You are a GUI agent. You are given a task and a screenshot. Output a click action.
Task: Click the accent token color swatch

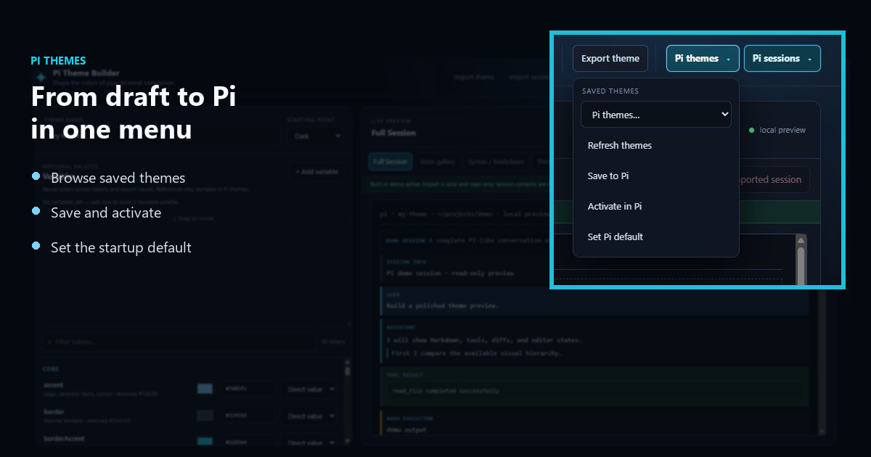coord(205,390)
